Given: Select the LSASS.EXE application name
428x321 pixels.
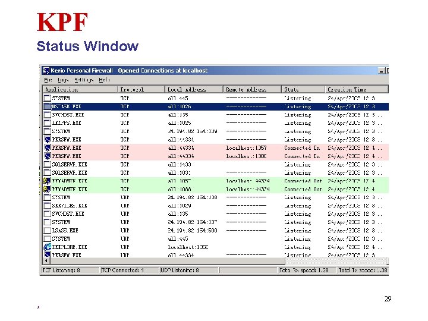Looking at the screenshot, I should pyautogui.click(x=65, y=231).
